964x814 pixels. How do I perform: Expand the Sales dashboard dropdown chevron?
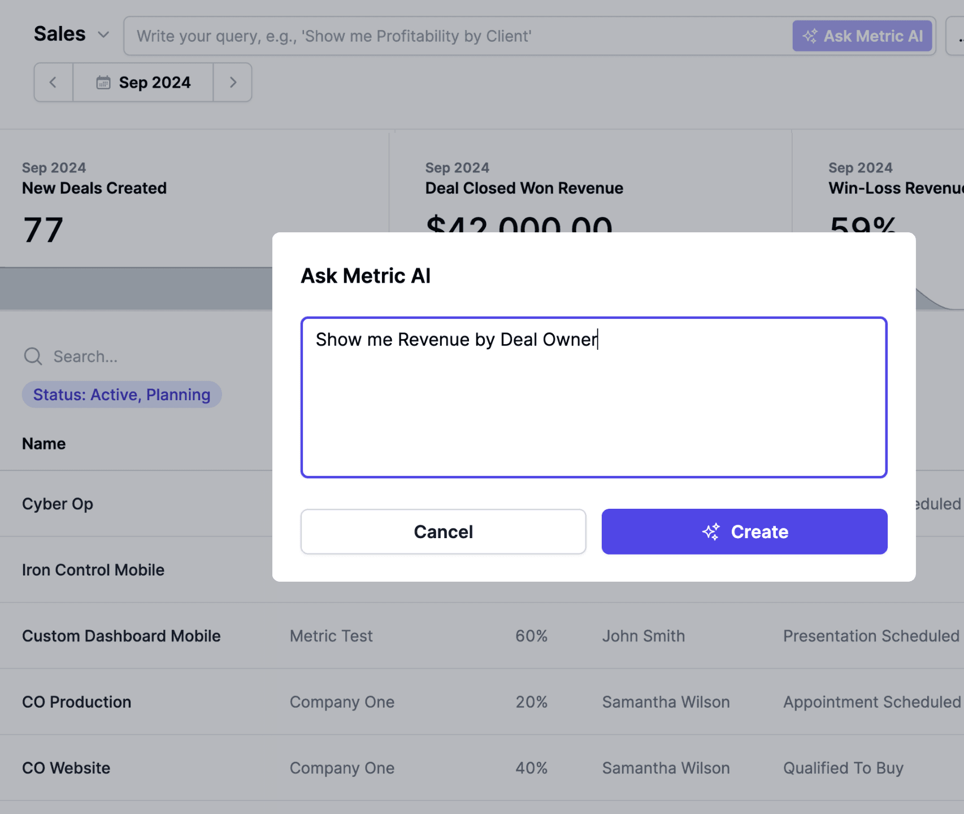(x=103, y=34)
